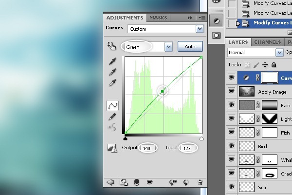Open the Adjustments panel dock icon
Screen dimensions: 292x195
coord(216,21)
